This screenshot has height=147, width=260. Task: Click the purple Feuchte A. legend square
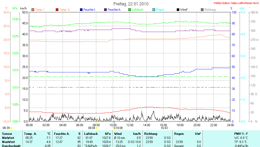coord(105,10)
